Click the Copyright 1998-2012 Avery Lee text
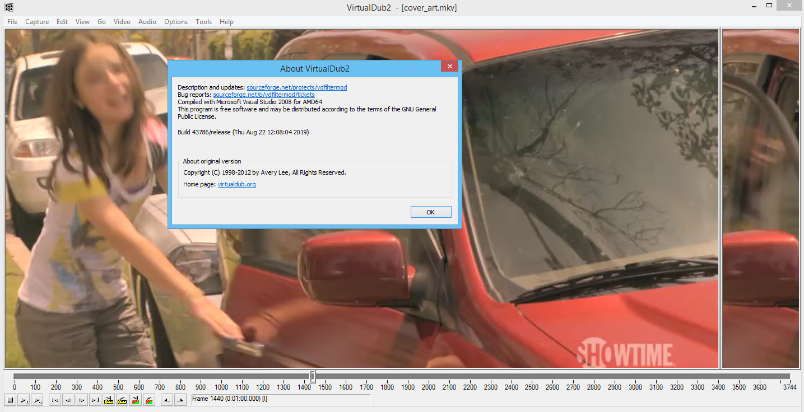Image resolution: width=804 pixels, height=412 pixels. (265, 172)
